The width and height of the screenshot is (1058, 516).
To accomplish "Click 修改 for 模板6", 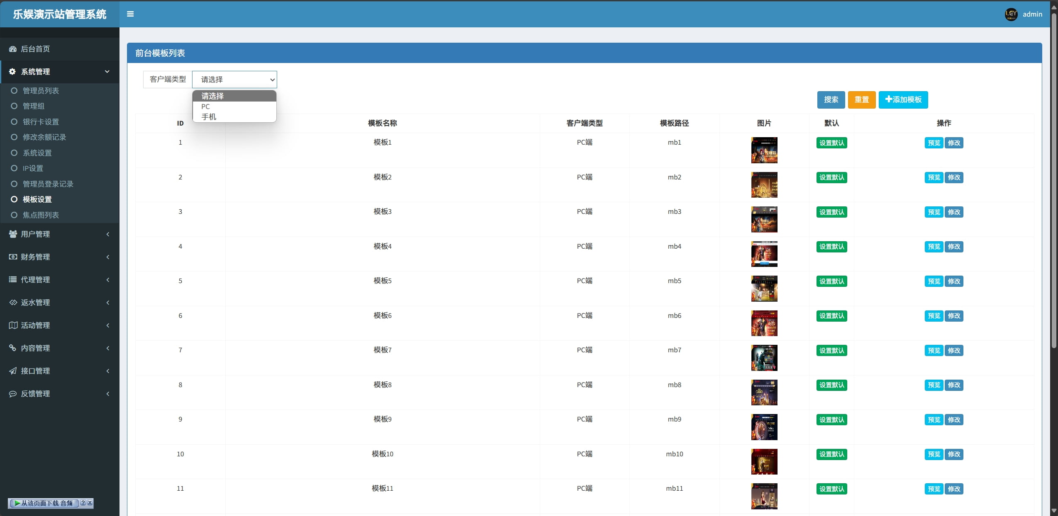I will click(x=954, y=316).
